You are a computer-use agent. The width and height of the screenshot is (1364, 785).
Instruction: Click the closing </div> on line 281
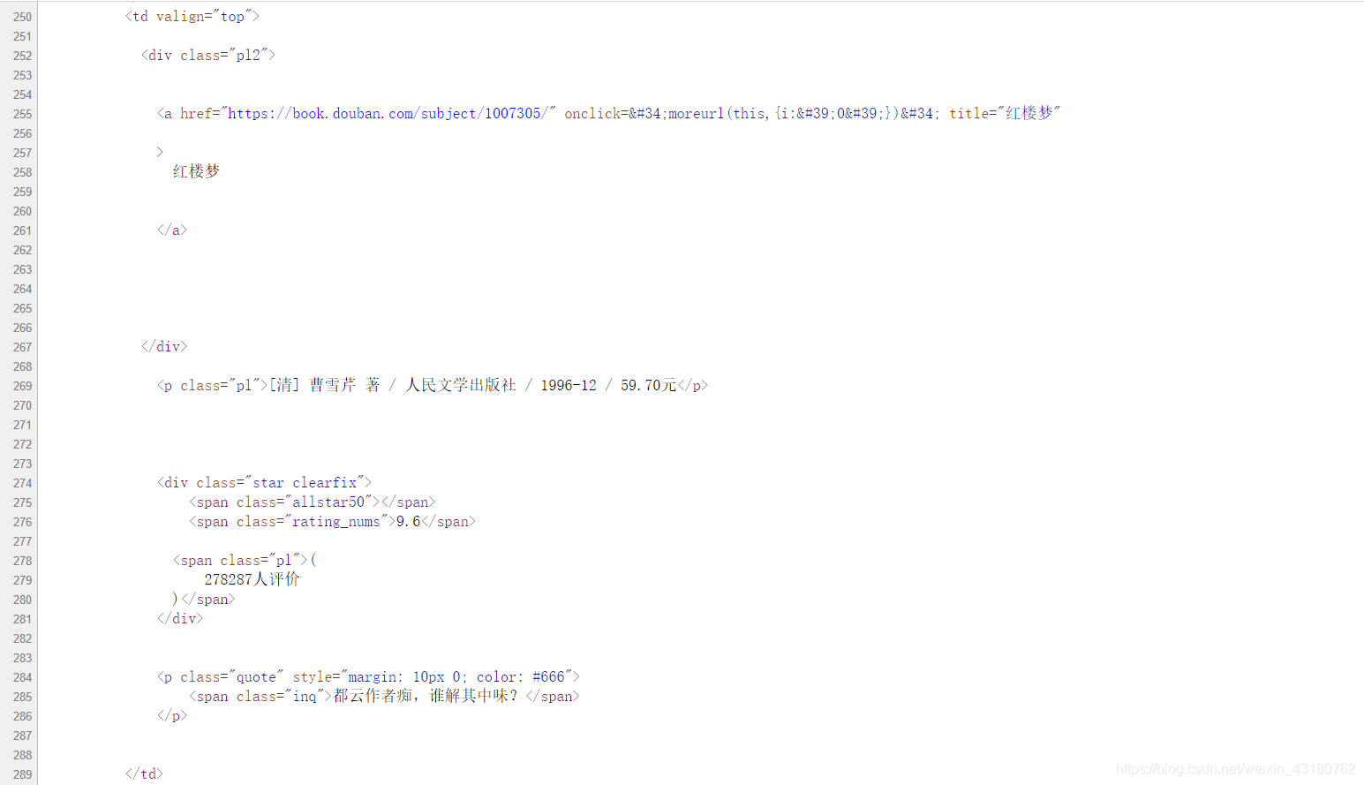coord(180,619)
